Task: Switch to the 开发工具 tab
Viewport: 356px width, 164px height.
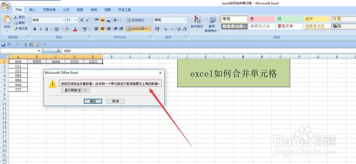Action: click(124, 10)
